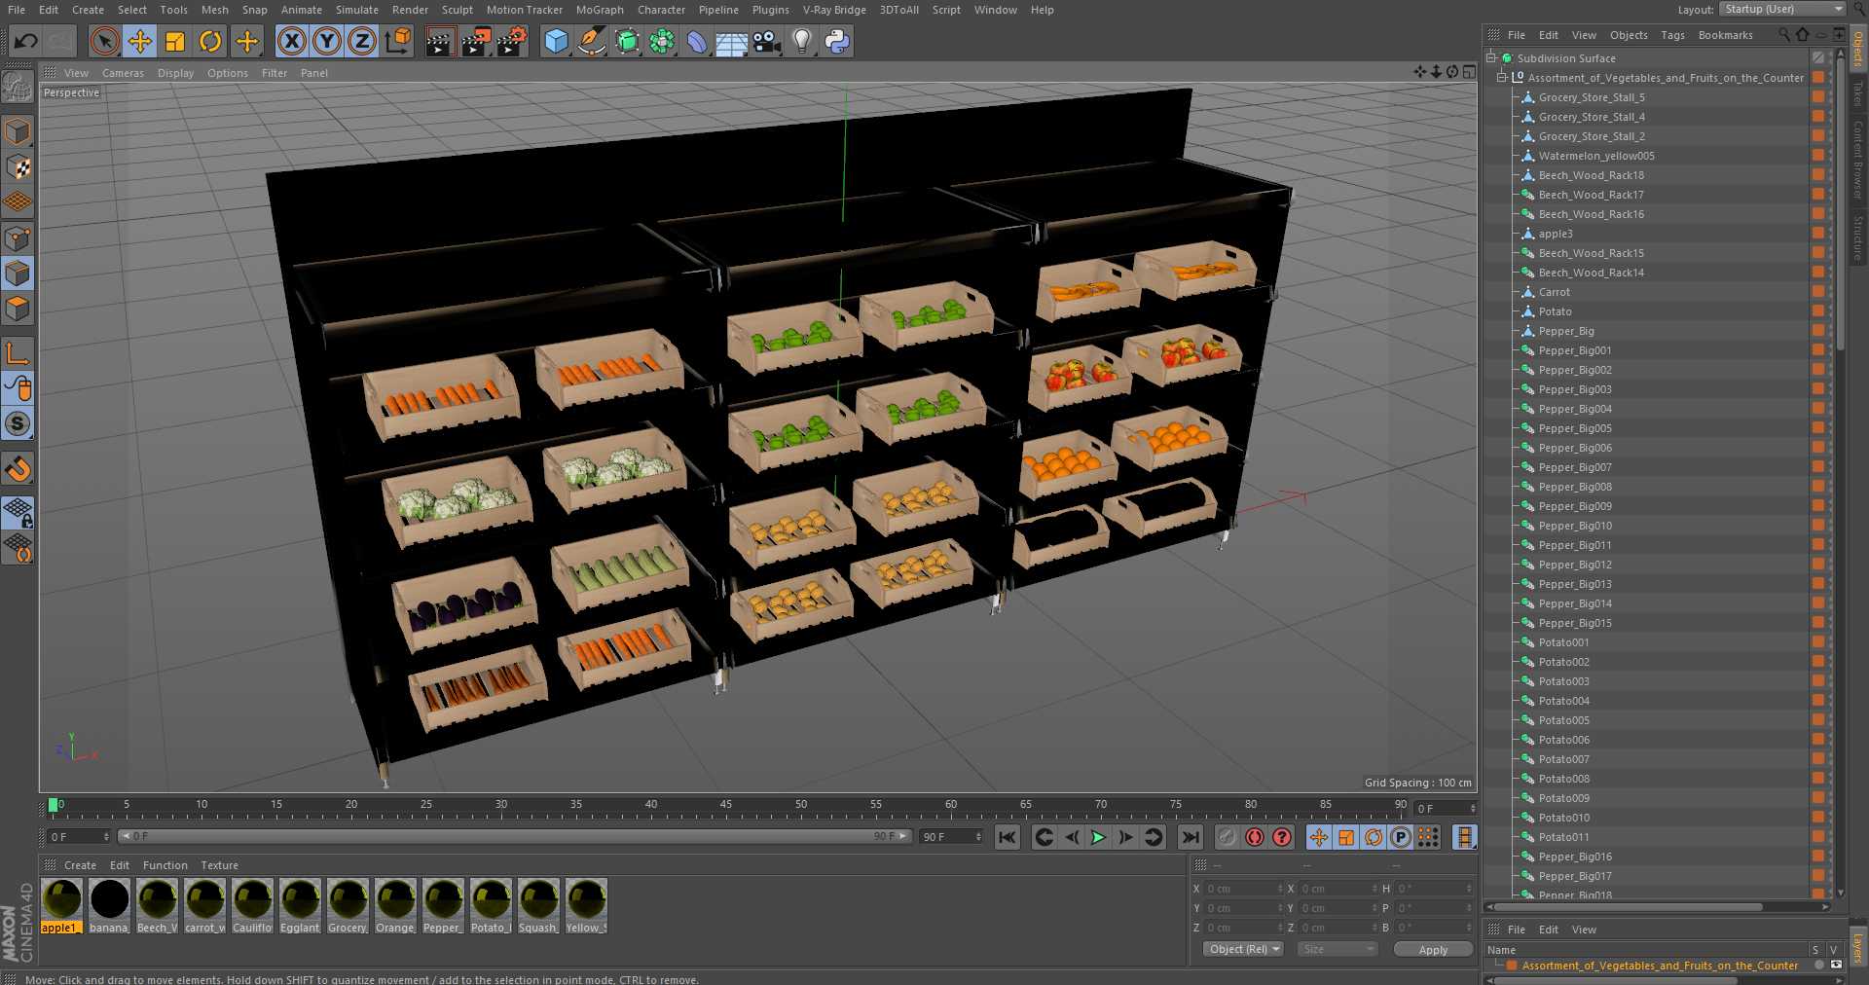Open the Layout Startup dropdown
Image resolution: width=1869 pixels, height=985 pixels.
pyautogui.click(x=1782, y=9)
